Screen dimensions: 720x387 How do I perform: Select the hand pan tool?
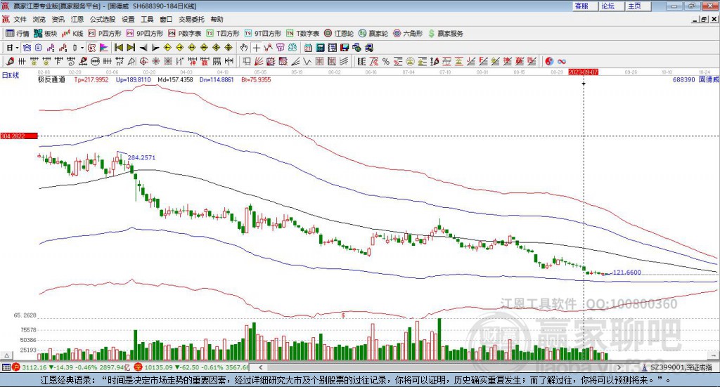pyautogui.click(x=244, y=48)
